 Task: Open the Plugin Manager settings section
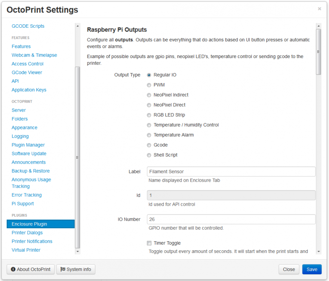(x=28, y=145)
